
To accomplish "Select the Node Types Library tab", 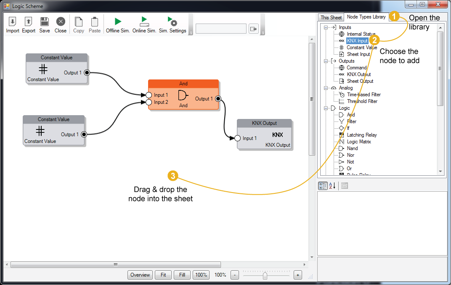I will click(x=366, y=17).
